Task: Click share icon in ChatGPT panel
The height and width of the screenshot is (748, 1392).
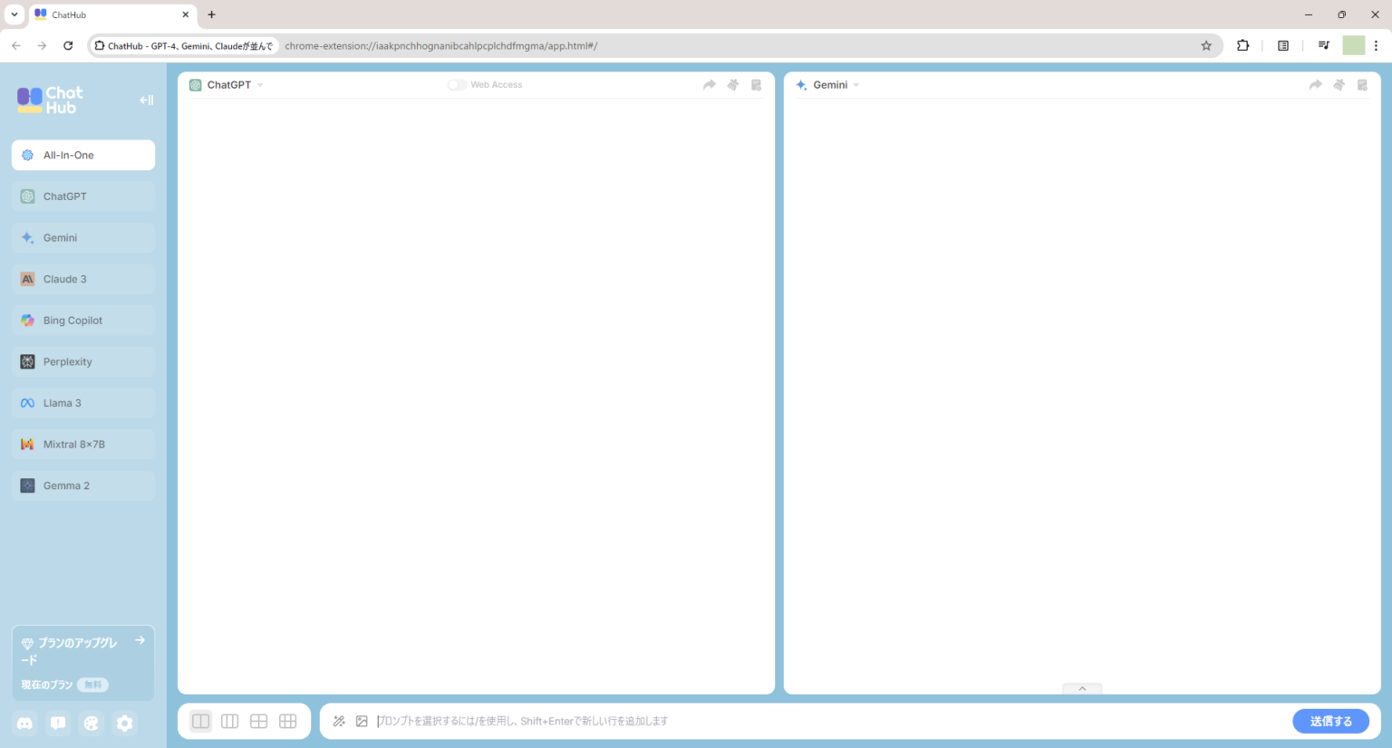Action: click(x=710, y=85)
